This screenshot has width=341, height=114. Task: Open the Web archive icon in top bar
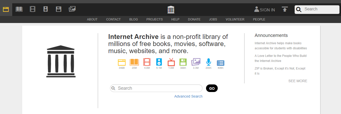coord(6,10)
